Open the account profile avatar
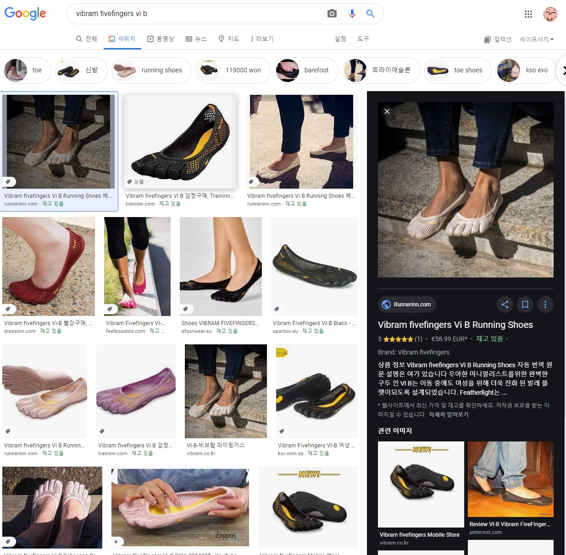 (x=550, y=14)
